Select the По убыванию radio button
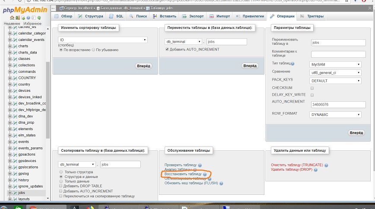The image size is (375, 209). (x=93, y=50)
